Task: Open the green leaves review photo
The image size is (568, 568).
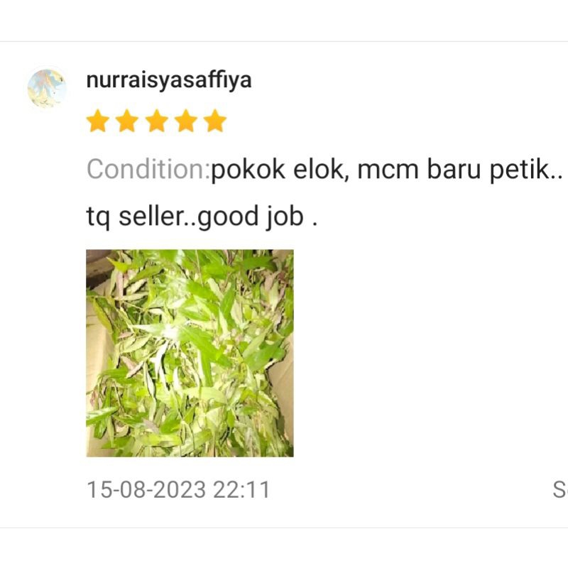Action: [190, 353]
